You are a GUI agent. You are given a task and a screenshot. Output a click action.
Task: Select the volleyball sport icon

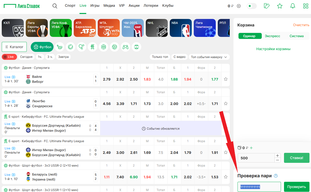click(114, 47)
